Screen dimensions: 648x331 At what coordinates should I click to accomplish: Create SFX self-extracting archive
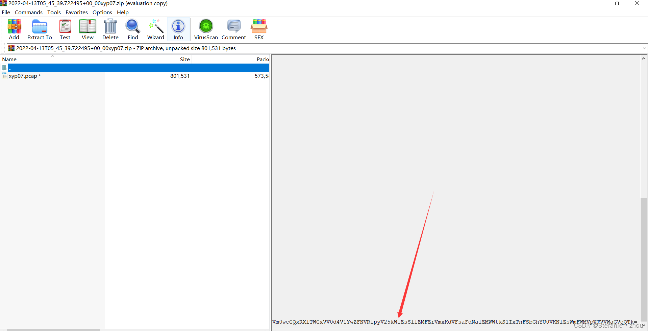(259, 29)
